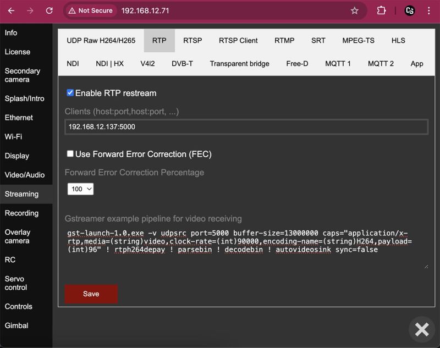Open the RTMP tab
The width and height of the screenshot is (440, 348).
pyautogui.click(x=284, y=41)
